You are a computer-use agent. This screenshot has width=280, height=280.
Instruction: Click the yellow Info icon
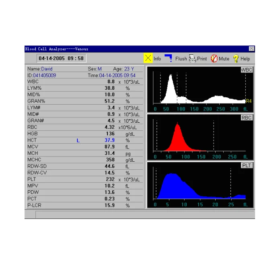148,58
